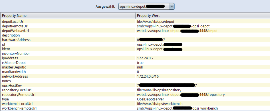Screen dimensions: 270x111
Task: Select the opsiHostKey property name
Action: coord(12,85)
